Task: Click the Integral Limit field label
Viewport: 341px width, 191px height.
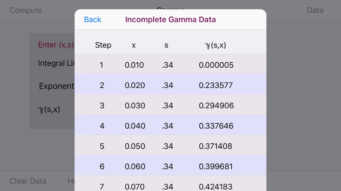Action: 56,63
